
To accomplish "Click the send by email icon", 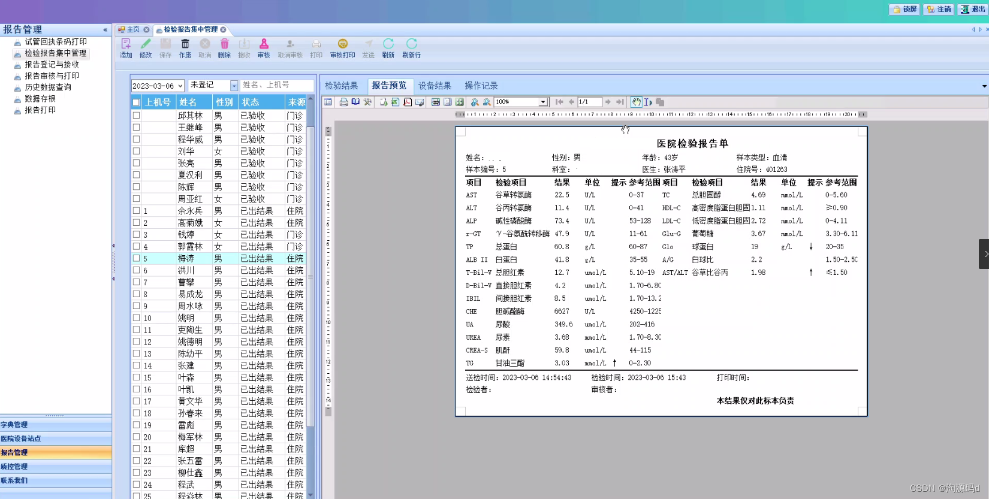I will coord(420,102).
